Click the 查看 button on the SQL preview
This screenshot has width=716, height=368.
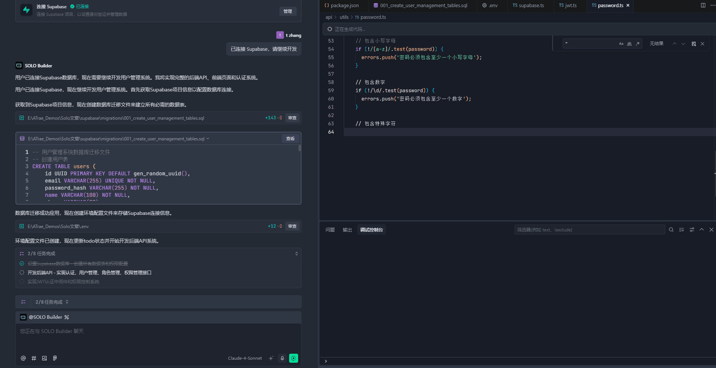click(291, 138)
